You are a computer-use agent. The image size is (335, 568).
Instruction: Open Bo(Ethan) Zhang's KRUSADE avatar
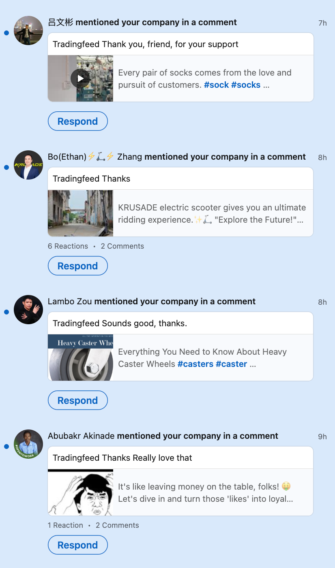[28, 165]
